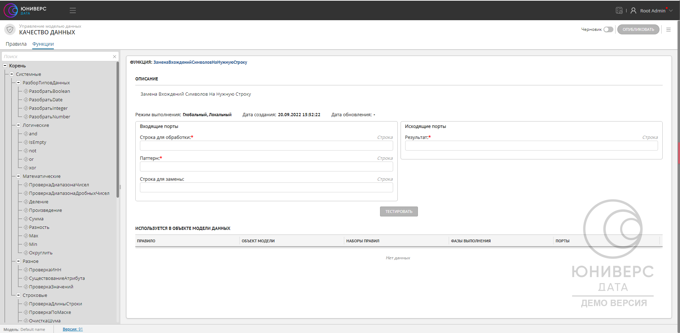Clear the search field with X icon
The width and height of the screenshot is (680, 333).
tap(114, 57)
